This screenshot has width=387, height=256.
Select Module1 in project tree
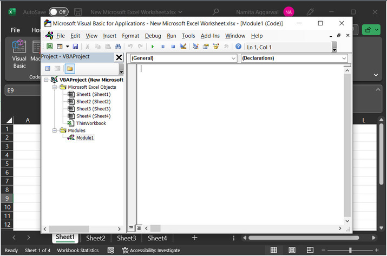click(85, 138)
